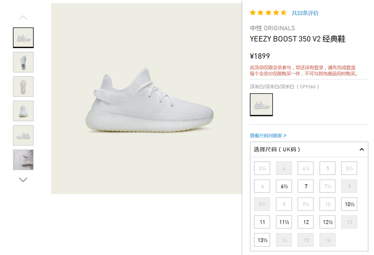Click the chevron on the size selector
This screenshot has width=374, height=255.
pos(362,150)
